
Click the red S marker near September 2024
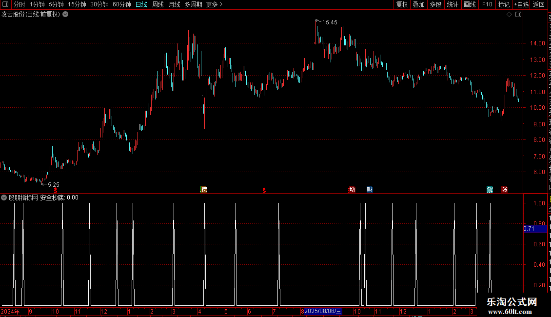tap(56, 190)
